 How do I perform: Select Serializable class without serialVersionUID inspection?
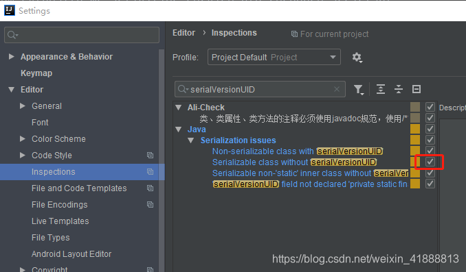295,162
